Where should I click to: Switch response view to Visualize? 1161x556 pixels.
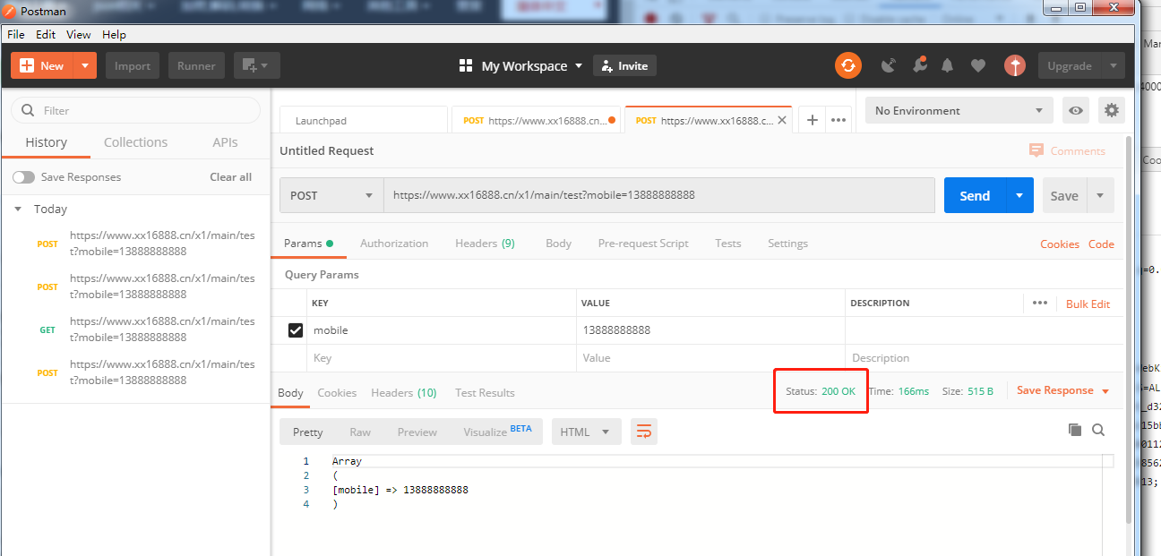497,431
